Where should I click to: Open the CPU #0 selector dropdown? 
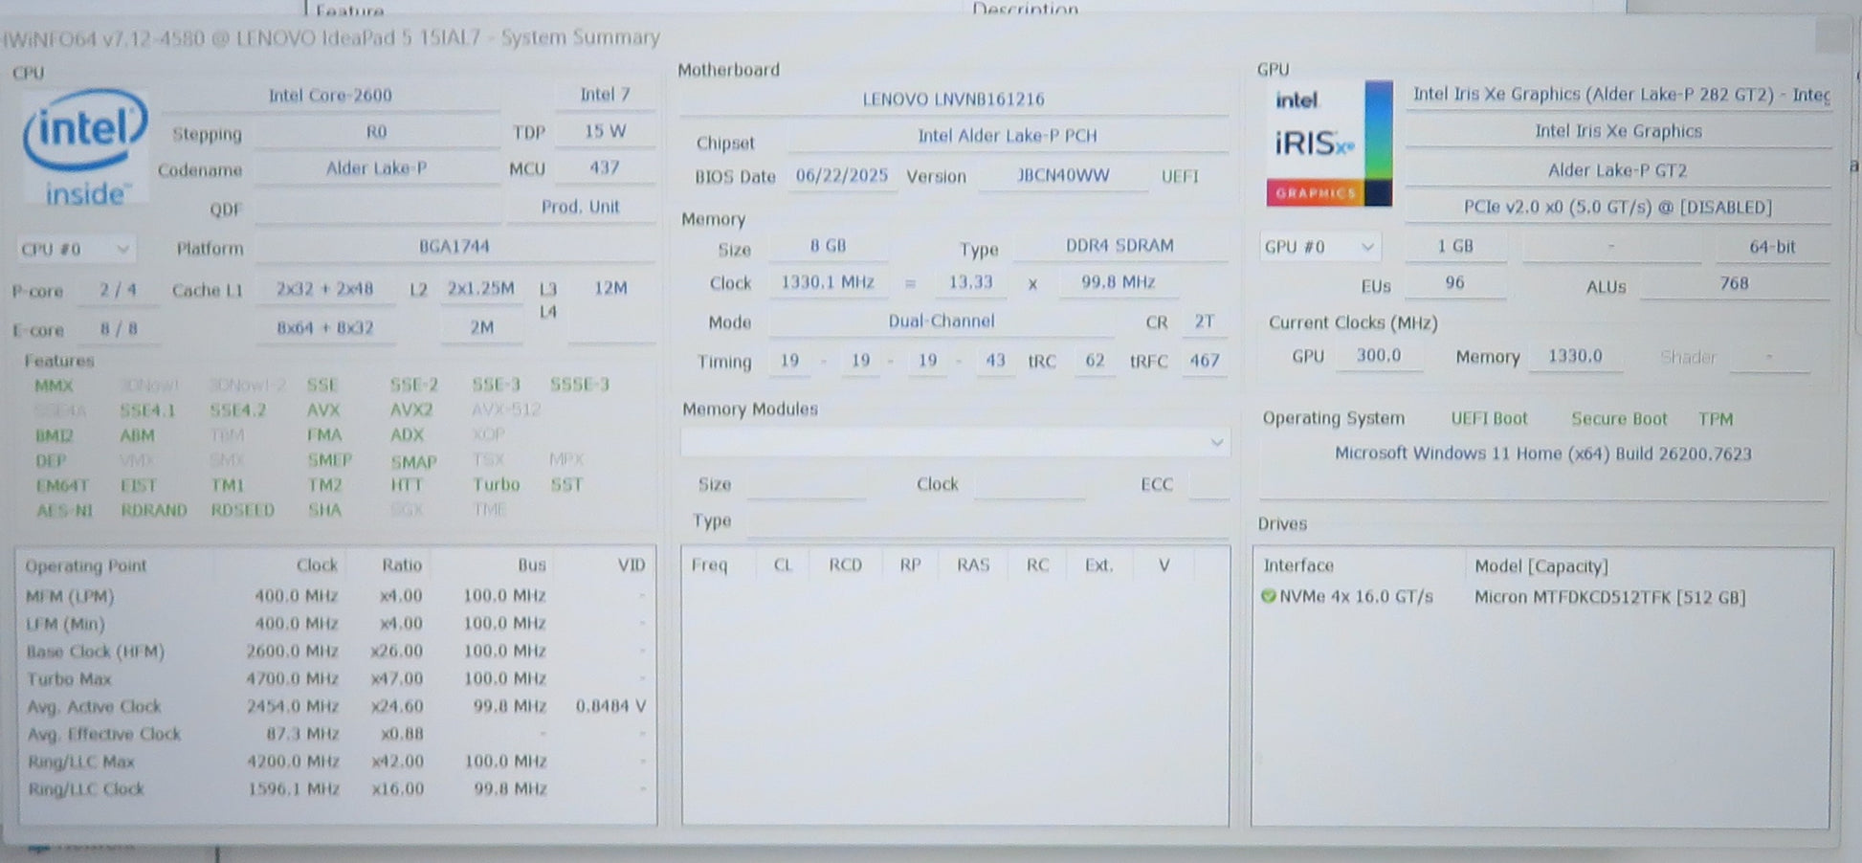point(75,250)
